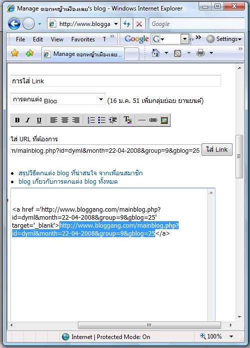Open the Favorites menu
This screenshot has height=348, width=250.
pyautogui.click(x=83, y=39)
